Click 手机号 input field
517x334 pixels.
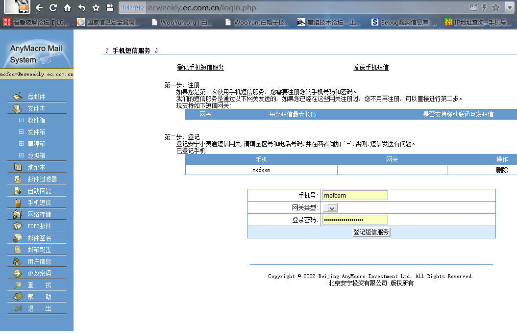pyautogui.click(x=355, y=195)
